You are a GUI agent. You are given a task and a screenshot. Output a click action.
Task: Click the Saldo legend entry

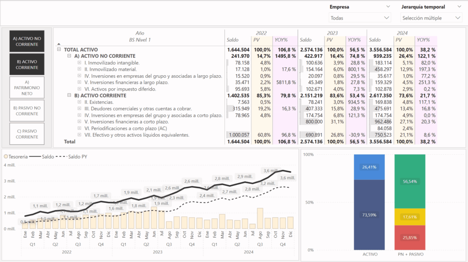[42, 157]
